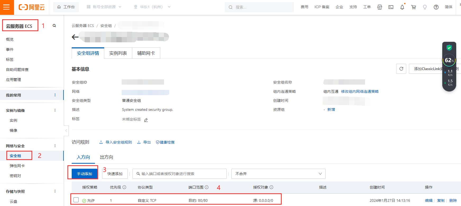
Task: Click the 手动添加 button
Action: 84,174
